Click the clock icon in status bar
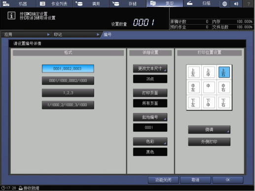 pyautogui.click(x=3, y=188)
